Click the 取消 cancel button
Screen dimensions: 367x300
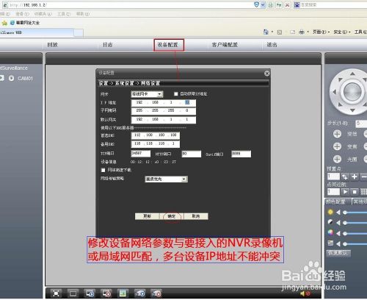pyautogui.click(x=196, y=216)
